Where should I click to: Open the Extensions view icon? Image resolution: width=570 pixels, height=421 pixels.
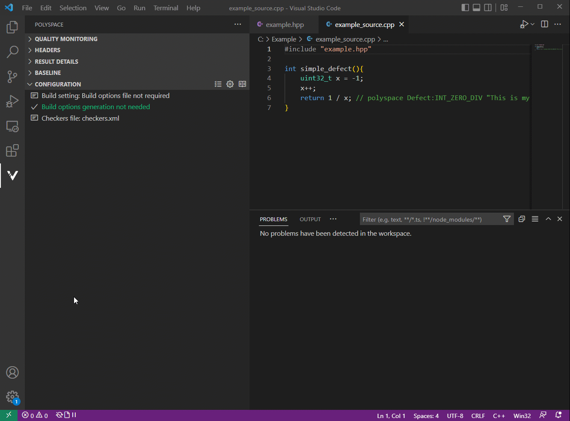point(12,151)
